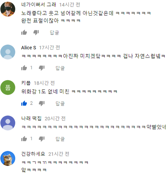
Task: Like Alice S's comment
Action: 24,68
